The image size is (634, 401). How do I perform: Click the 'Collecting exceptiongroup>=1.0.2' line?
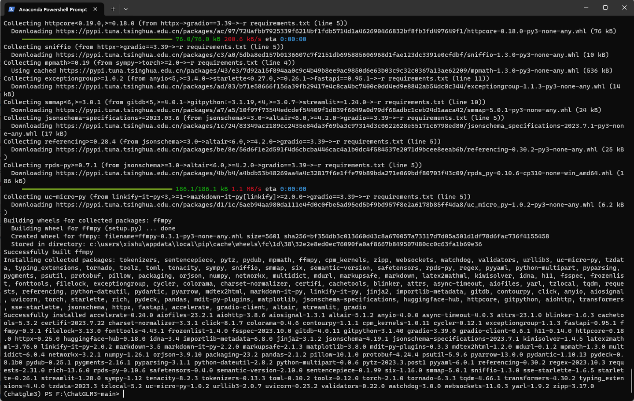247,79
